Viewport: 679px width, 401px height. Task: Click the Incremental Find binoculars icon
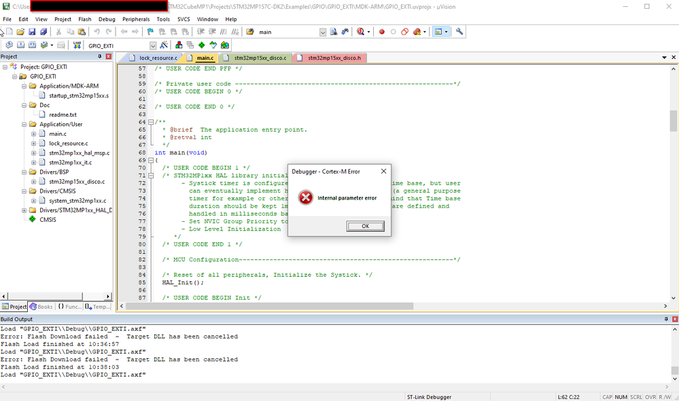pos(345,32)
